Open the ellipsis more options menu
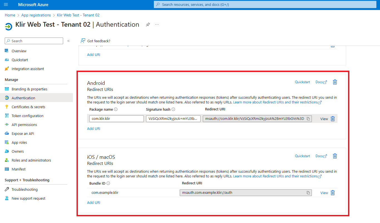 click(x=157, y=24)
